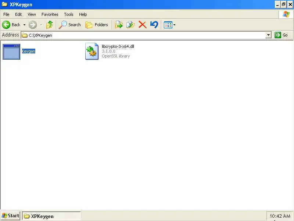Click the Windows flag logo throbber
This screenshot has height=221, width=294.
coord(286,14)
